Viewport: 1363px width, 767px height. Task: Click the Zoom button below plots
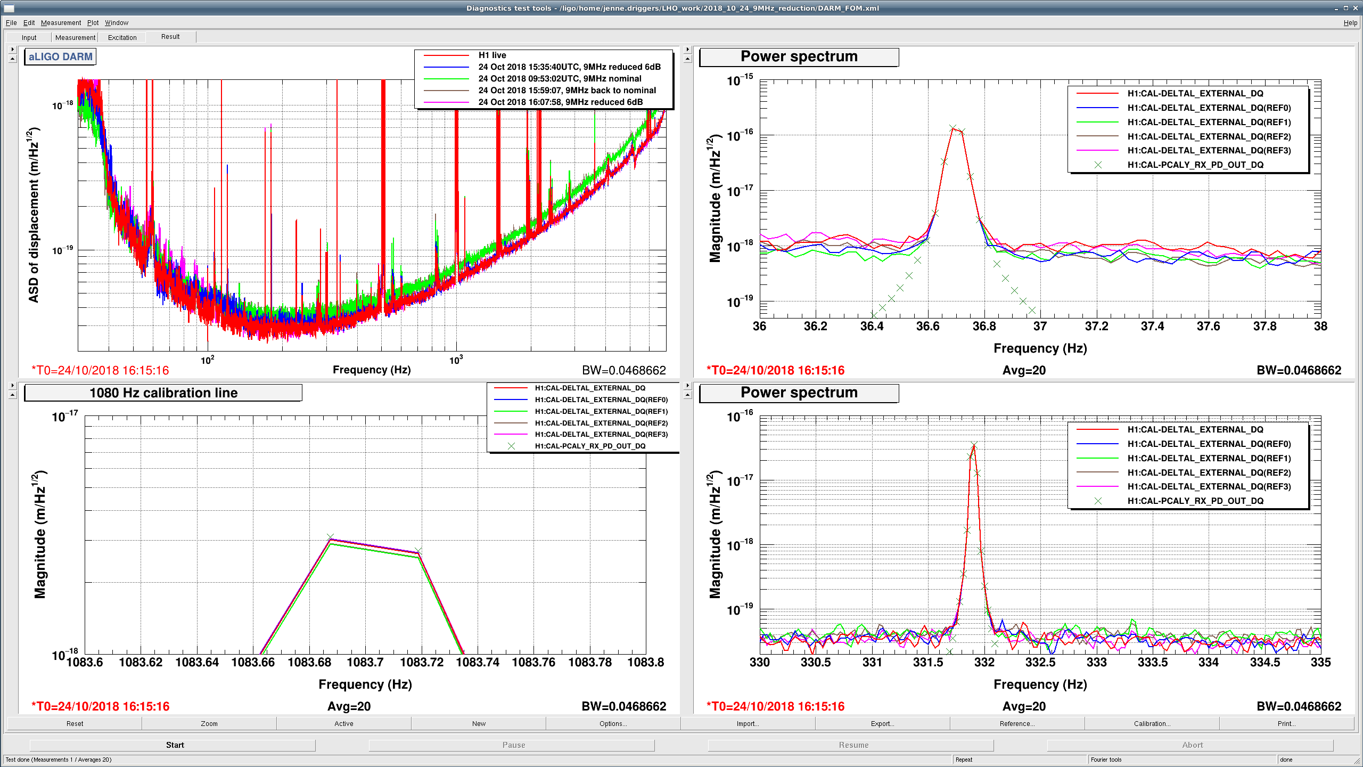[209, 723]
